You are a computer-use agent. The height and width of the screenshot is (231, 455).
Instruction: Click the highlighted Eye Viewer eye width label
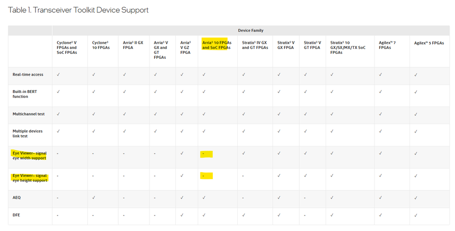click(30, 155)
